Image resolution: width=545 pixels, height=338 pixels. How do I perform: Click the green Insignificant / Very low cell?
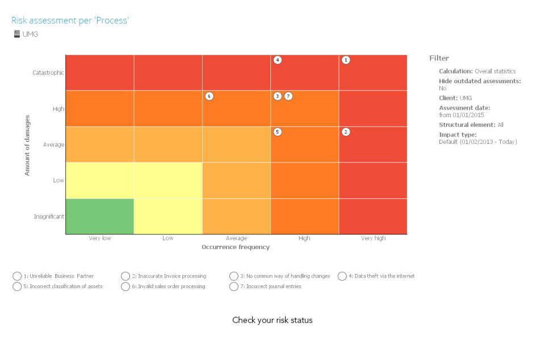coord(100,216)
